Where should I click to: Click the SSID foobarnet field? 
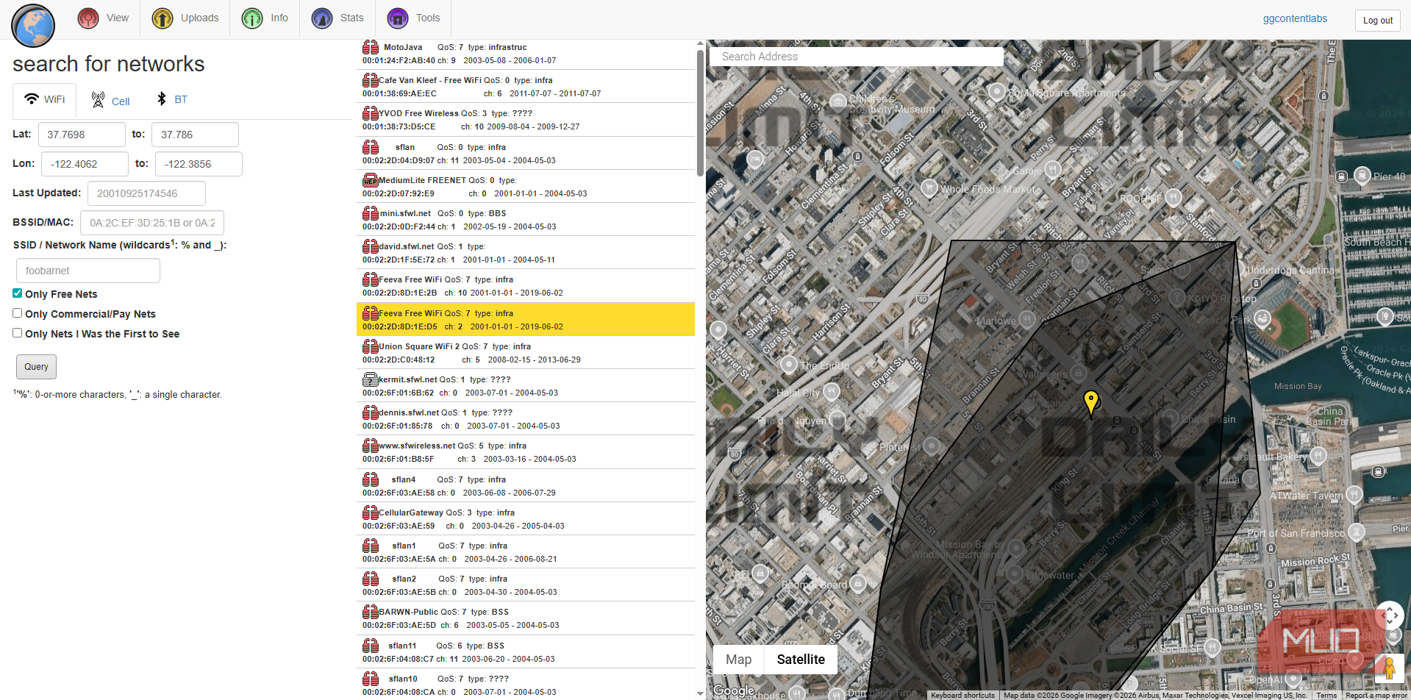(88, 271)
